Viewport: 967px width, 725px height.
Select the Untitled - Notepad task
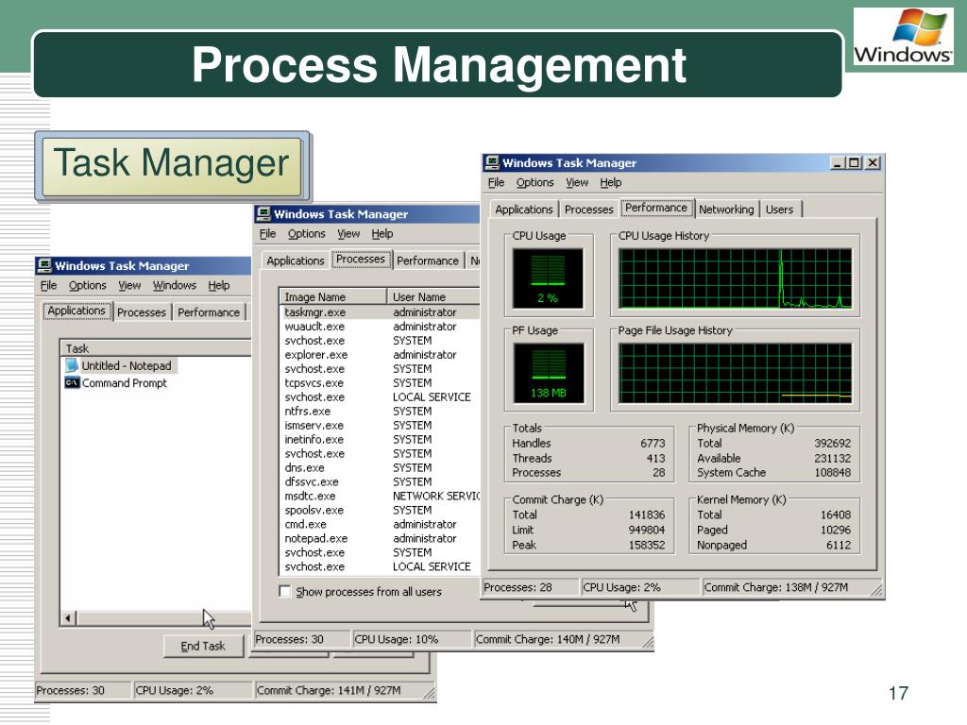[x=120, y=365]
